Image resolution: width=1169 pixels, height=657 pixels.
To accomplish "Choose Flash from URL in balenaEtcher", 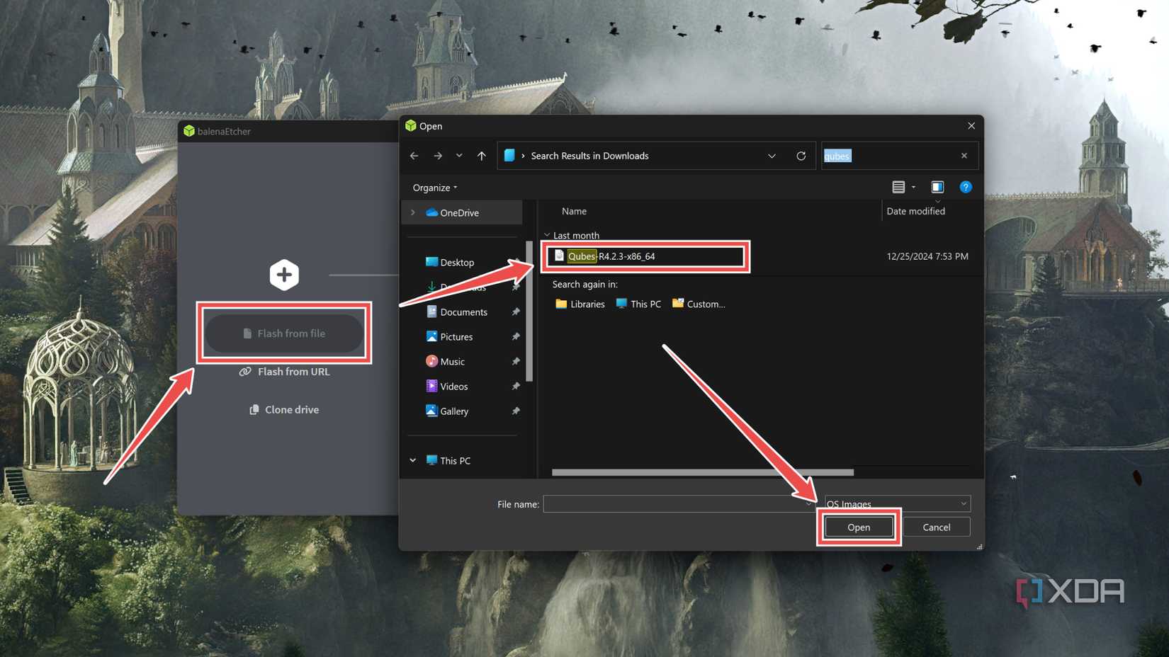I will (x=284, y=372).
